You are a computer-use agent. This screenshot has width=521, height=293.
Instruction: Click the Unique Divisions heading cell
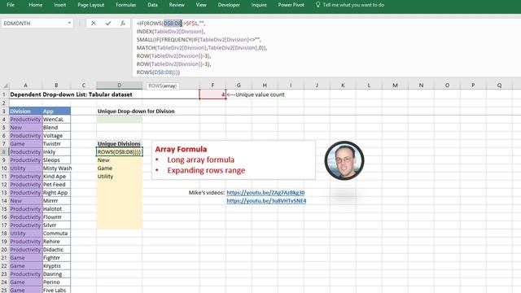[x=120, y=144]
